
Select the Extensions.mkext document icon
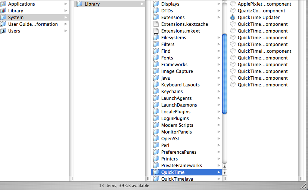[x=156, y=31]
